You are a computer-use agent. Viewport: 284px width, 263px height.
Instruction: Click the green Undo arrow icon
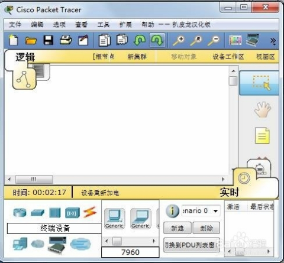(x=140, y=40)
